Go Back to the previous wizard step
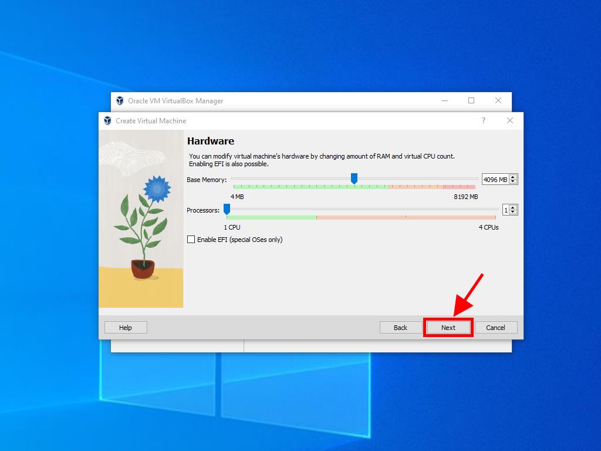The image size is (601, 451). click(400, 328)
